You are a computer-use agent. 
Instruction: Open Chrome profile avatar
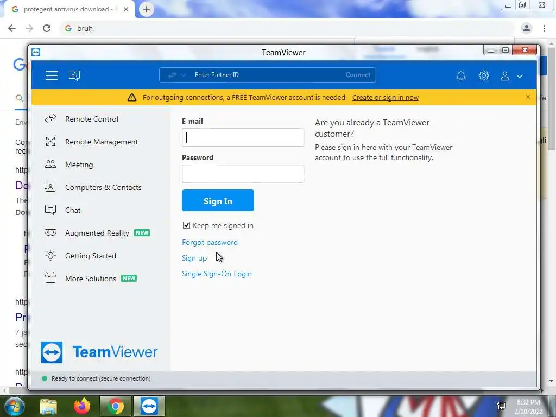(527, 28)
